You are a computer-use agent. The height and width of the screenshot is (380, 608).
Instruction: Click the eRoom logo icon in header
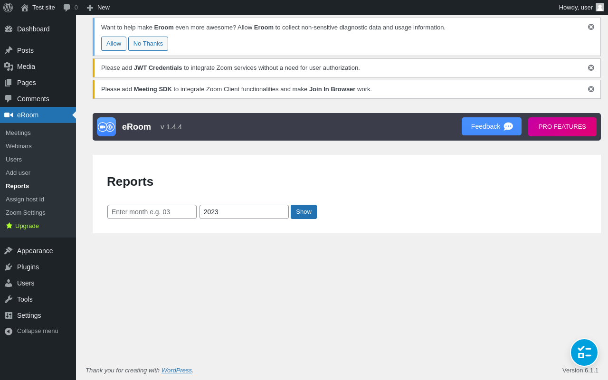coord(106,127)
